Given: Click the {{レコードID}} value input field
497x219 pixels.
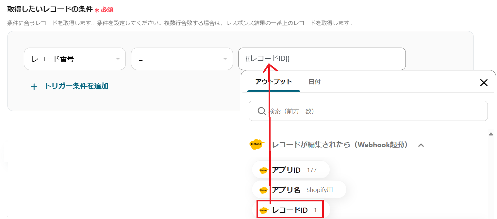Looking at the screenshot, I should coord(322,59).
